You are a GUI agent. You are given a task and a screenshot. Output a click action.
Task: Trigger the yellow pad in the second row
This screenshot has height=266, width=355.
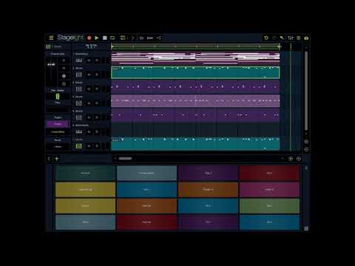[85, 190]
